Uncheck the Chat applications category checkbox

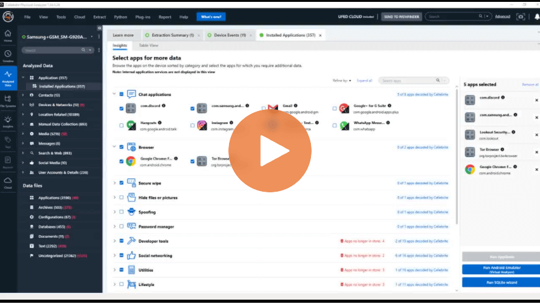pos(121,94)
